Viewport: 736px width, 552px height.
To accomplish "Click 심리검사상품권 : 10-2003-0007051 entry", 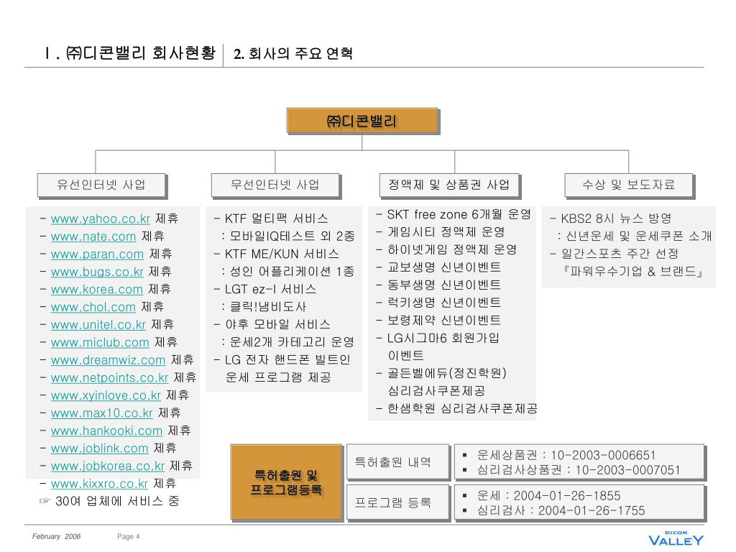I will coord(578,470).
